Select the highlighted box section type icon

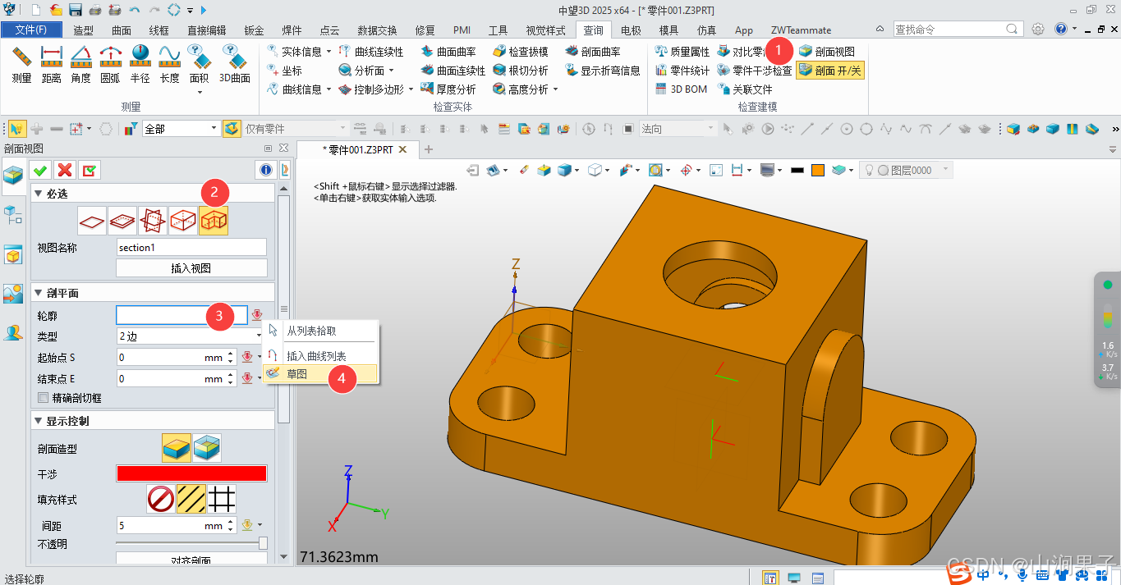click(214, 220)
